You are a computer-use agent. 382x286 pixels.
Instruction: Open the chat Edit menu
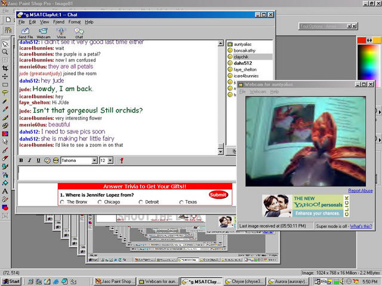32,22
